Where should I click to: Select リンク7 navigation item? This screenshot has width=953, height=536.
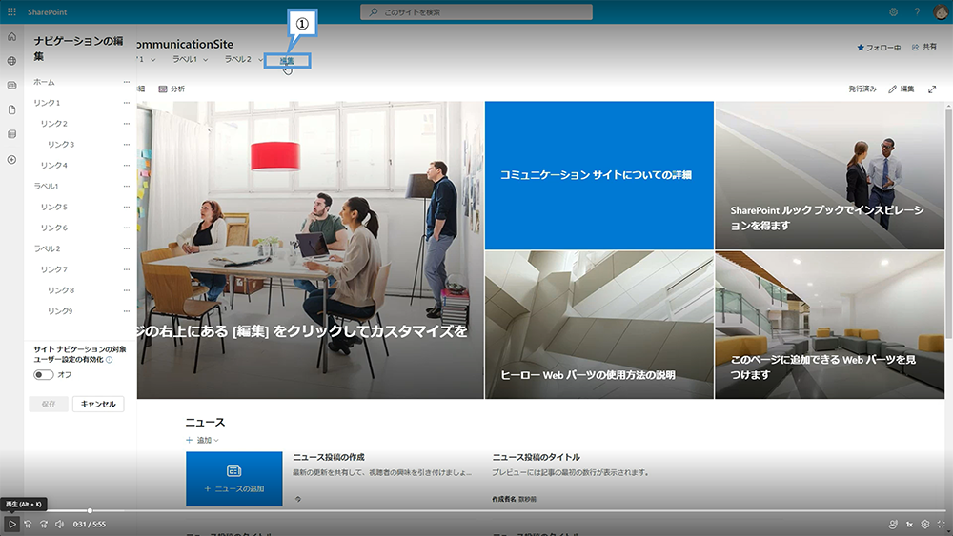[54, 269]
